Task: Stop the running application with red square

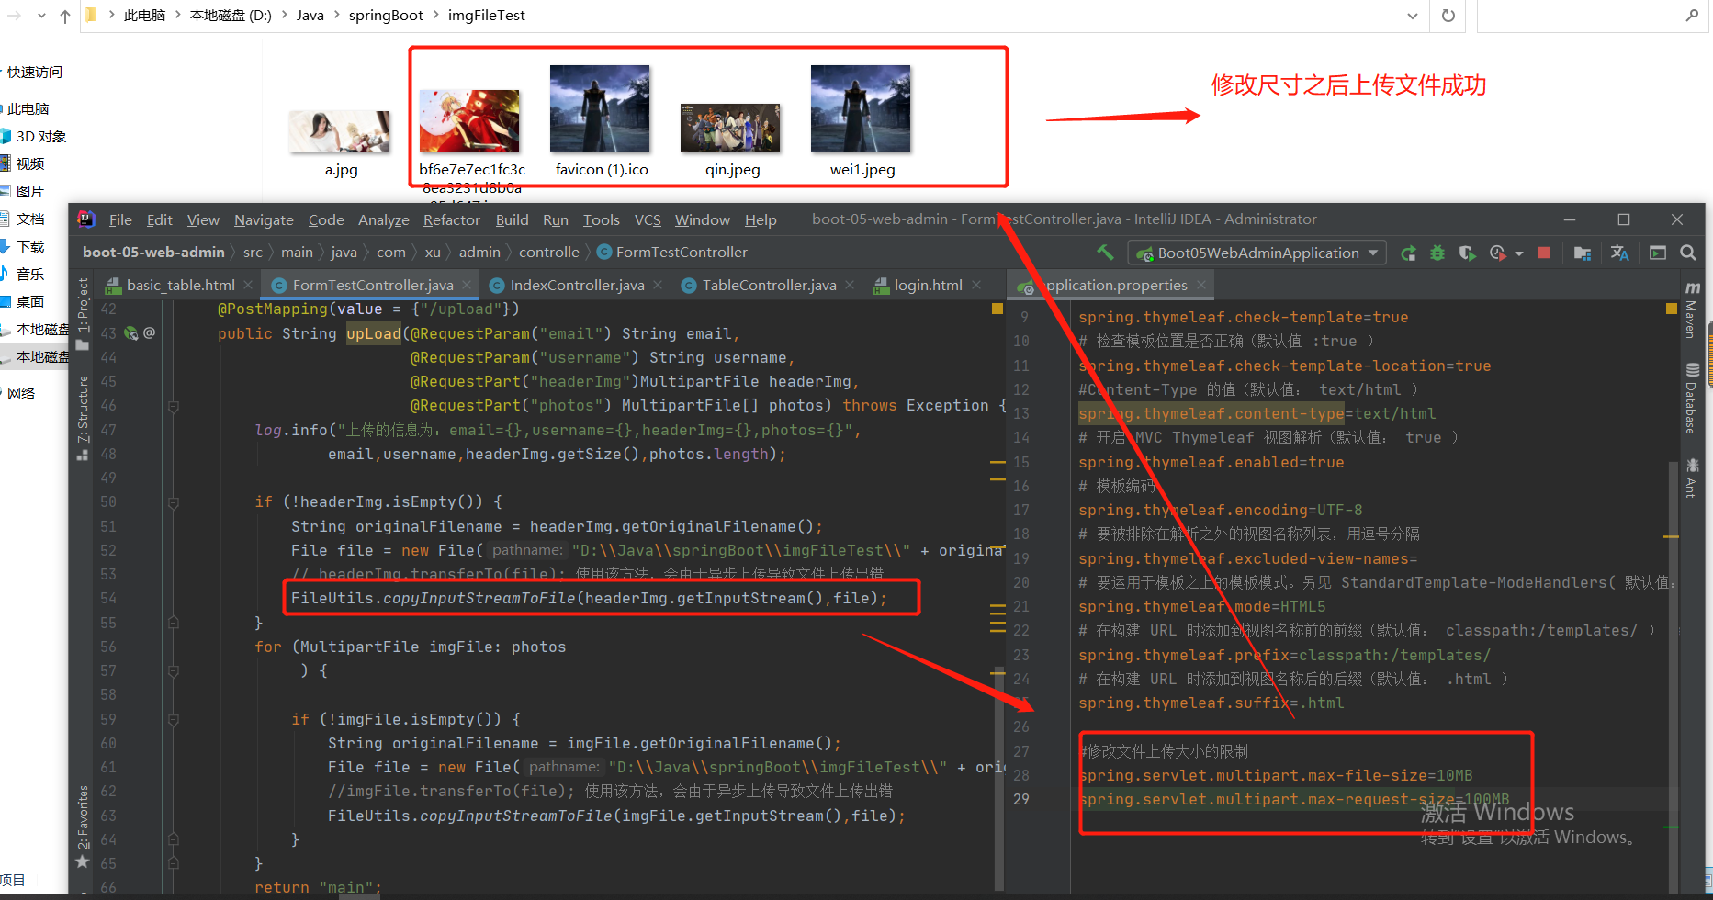Action: (x=1544, y=253)
